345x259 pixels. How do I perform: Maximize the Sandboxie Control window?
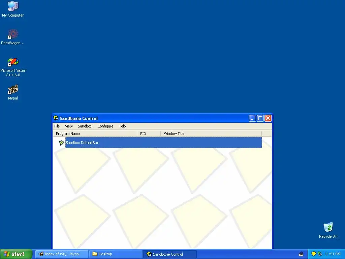[260, 118]
